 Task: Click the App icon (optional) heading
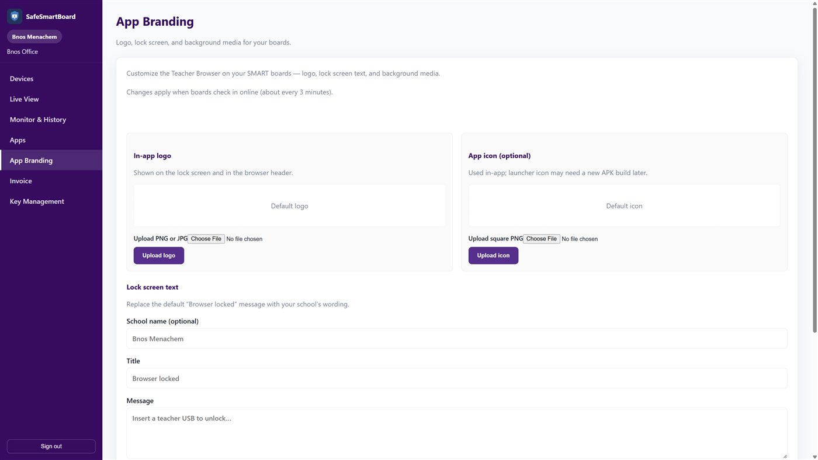coord(500,156)
